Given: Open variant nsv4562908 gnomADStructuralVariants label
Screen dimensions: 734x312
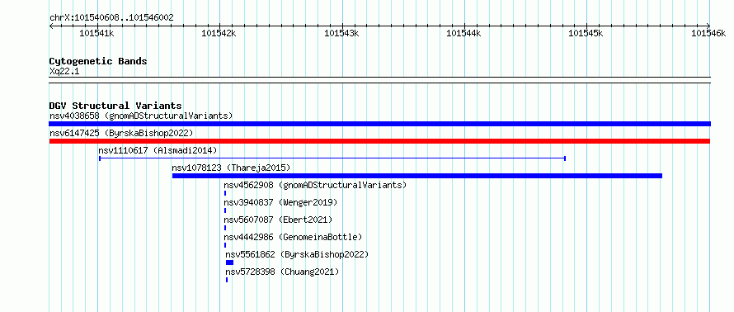Looking at the screenshot, I should (x=315, y=185).
